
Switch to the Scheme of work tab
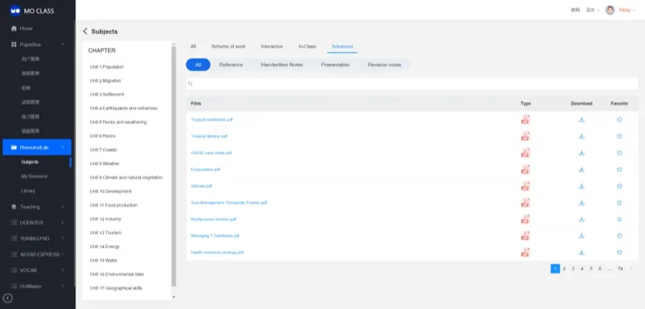click(228, 47)
